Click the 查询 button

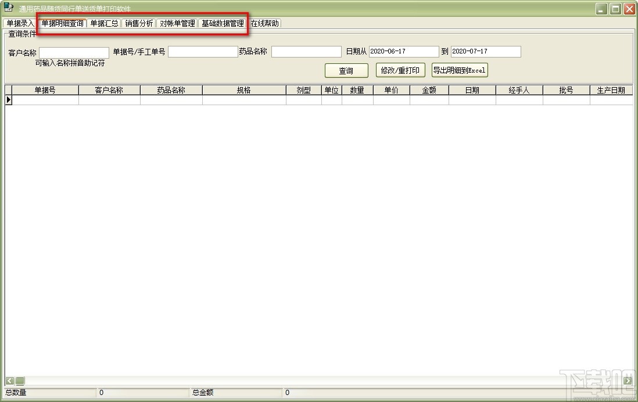[346, 70]
